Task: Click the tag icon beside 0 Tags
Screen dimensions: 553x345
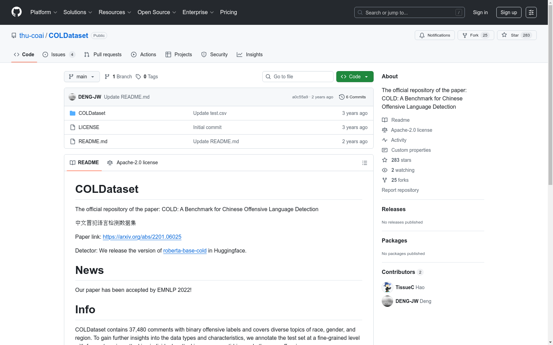Action: click(x=138, y=77)
